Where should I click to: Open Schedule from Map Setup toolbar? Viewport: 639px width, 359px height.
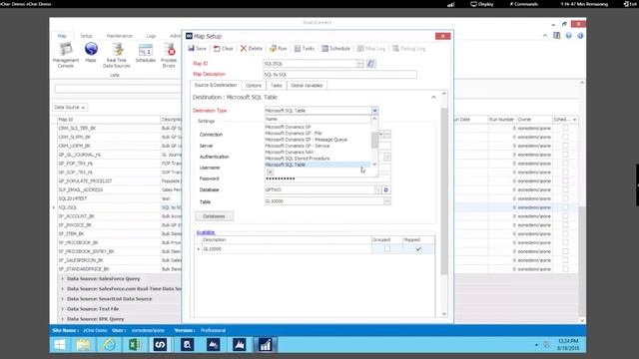(335, 49)
